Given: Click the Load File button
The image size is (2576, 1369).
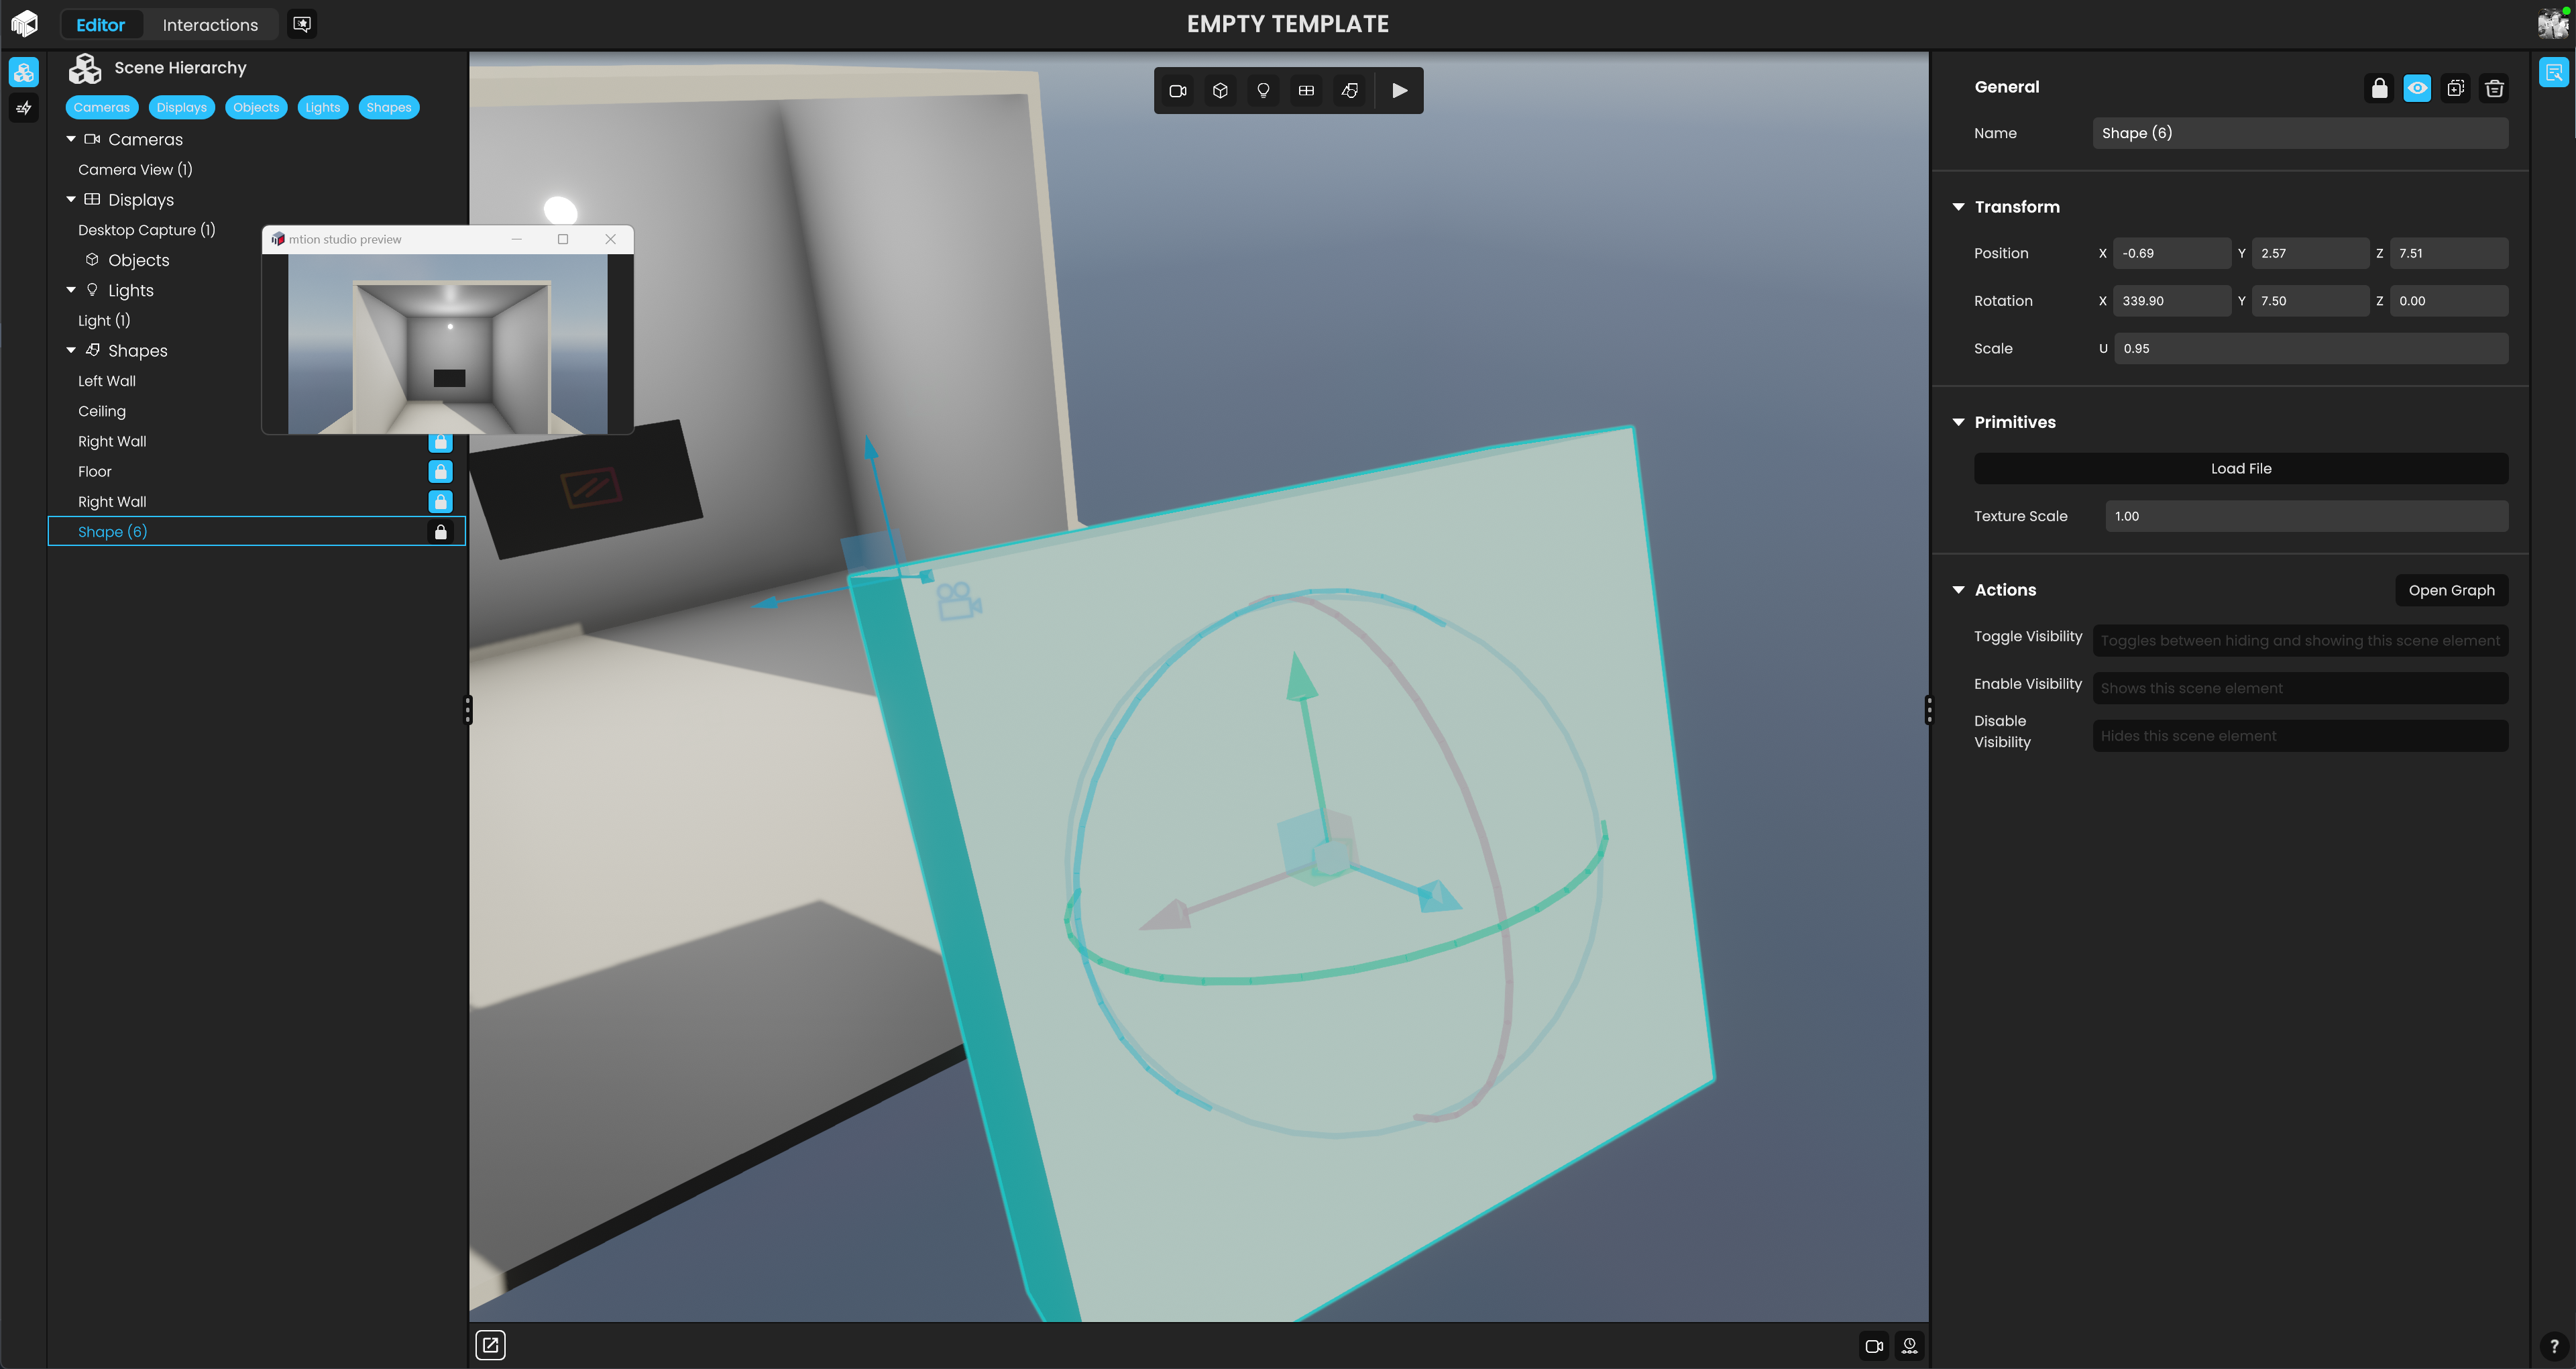Looking at the screenshot, I should pos(2240,468).
